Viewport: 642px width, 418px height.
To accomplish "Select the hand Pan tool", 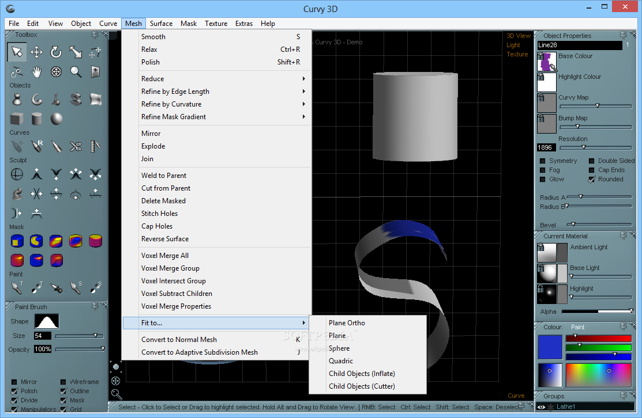I will [36, 72].
